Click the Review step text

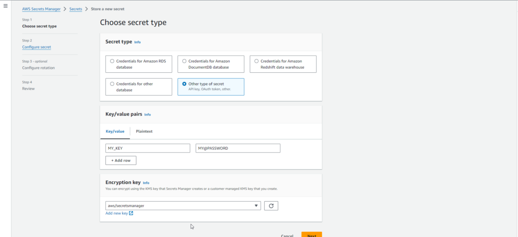pyautogui.click(x=28, y=88)
